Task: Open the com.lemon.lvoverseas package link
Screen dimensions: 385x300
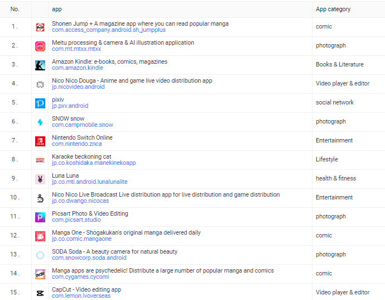Action: [81, 296]
